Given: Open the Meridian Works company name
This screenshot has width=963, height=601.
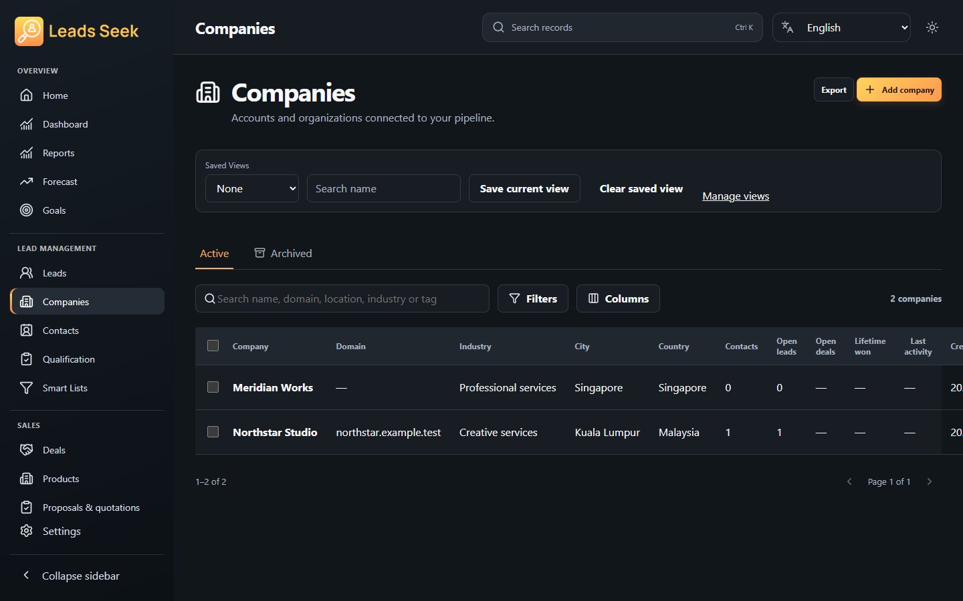Looking at the screenshot, I should pos(273,387).
